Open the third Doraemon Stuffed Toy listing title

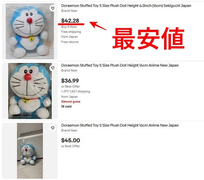click(120, 125)
